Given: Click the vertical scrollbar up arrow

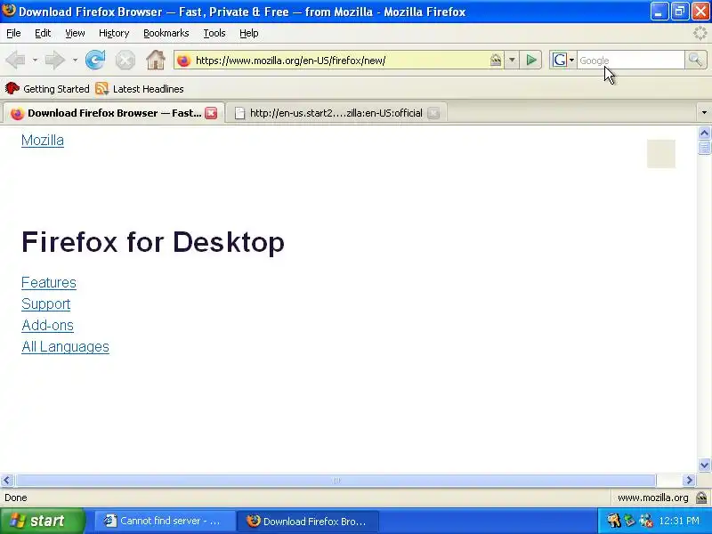Looking at the screenshot, I should tap(704, 133).
